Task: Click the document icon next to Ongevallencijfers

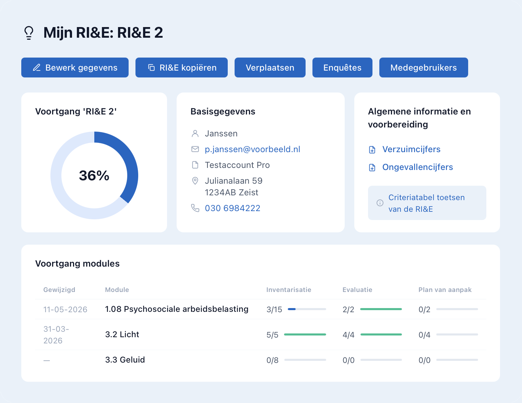Action: [372, 167]
